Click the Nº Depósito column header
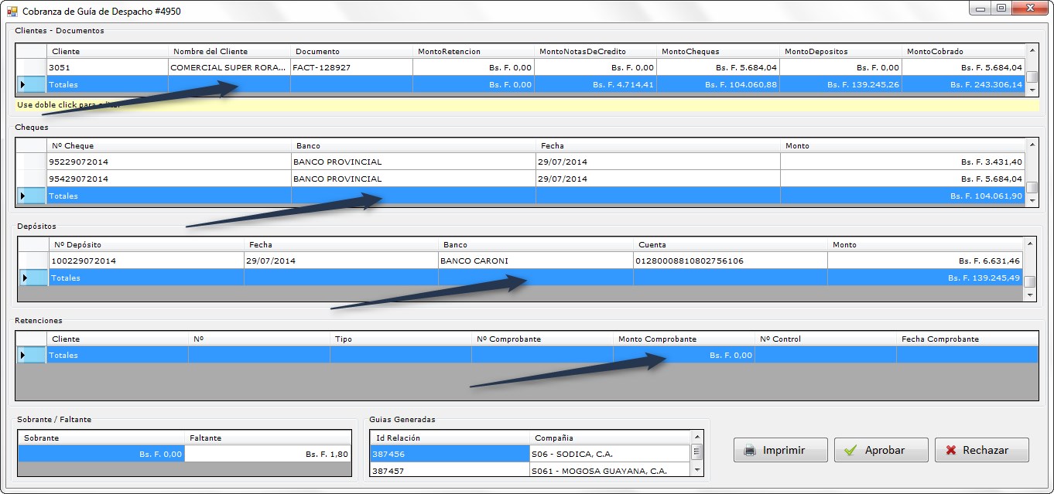This screenshot has width=1054, height=494. (146, 244)
